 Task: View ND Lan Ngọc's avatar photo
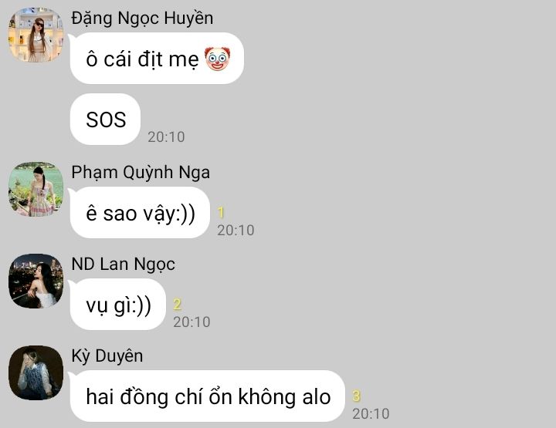tap(36, 281)
